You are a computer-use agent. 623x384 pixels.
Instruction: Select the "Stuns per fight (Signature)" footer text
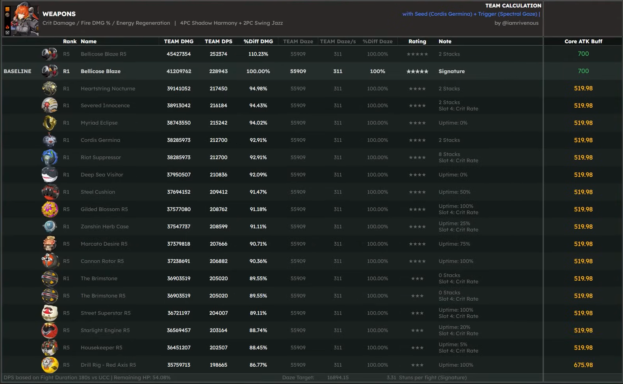click(433, 377)
